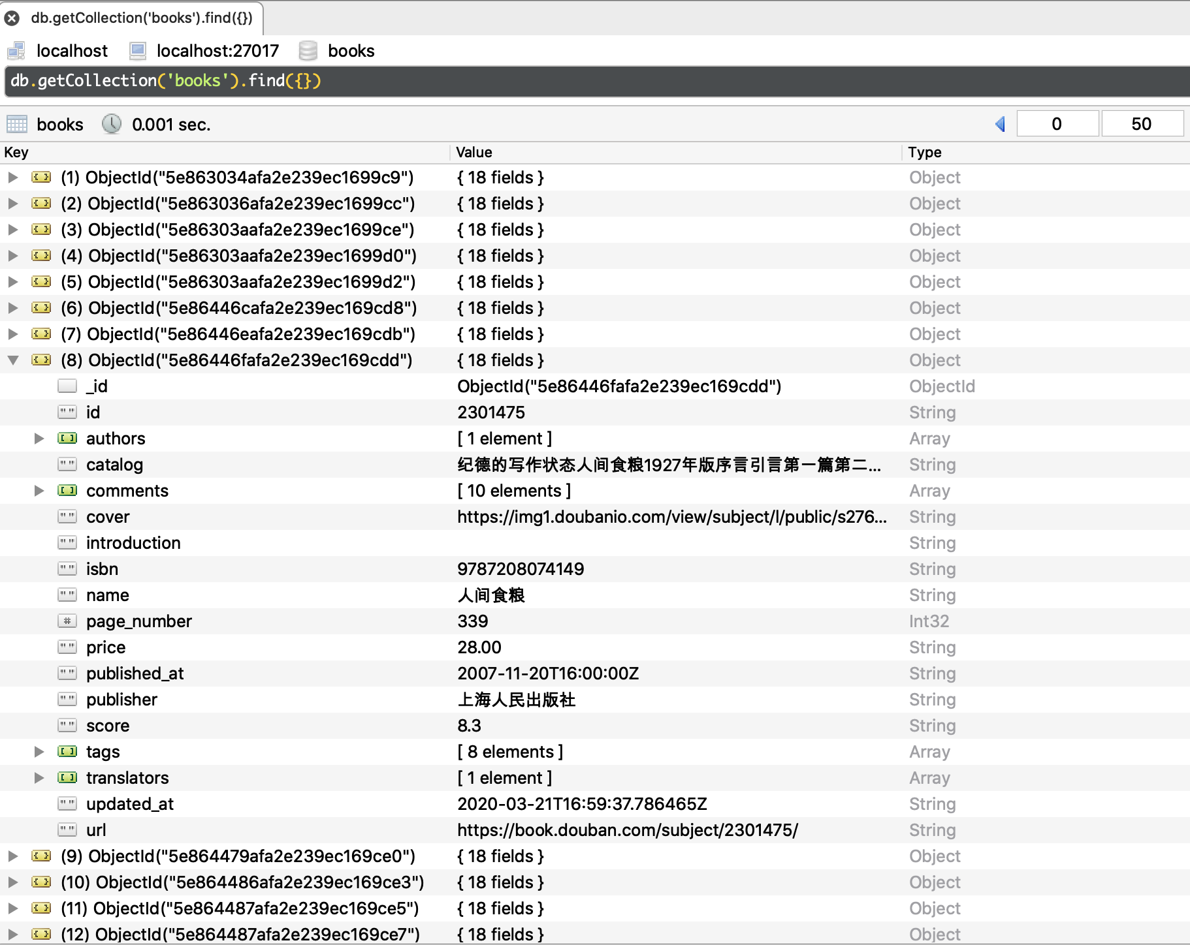
Task: Expand document (9) ObjectId row
Action: (12, 856)
